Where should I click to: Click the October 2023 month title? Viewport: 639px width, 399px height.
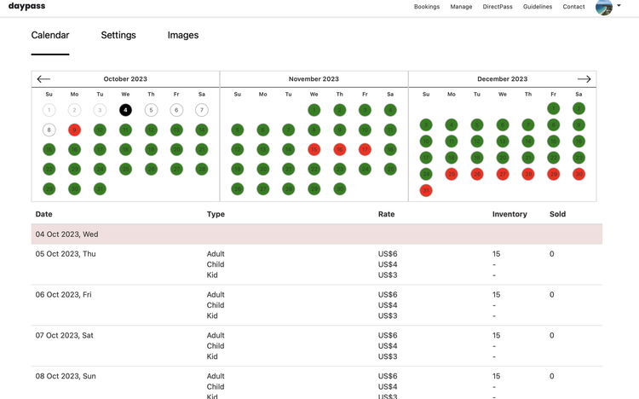(125, 78)
